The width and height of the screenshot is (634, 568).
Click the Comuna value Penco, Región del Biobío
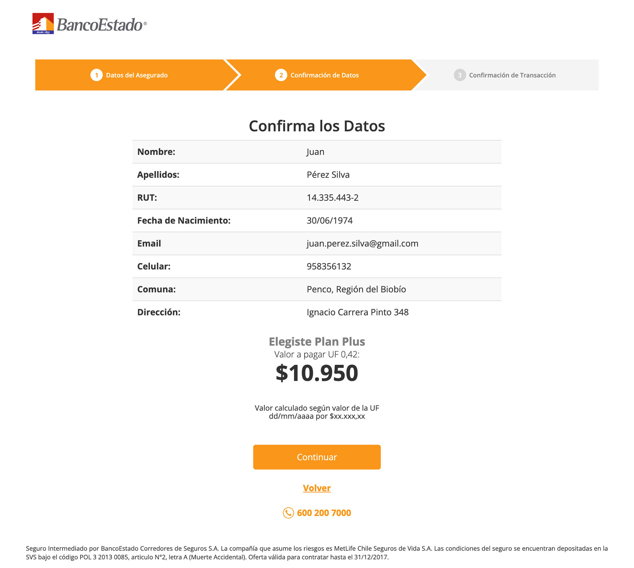[x=356, y=289]
